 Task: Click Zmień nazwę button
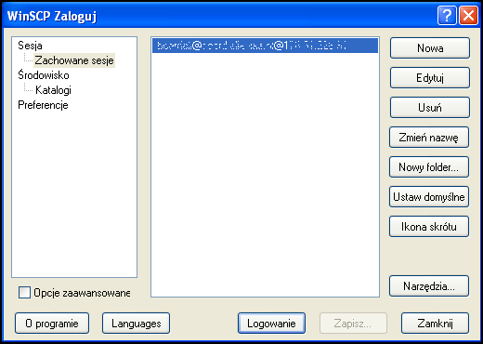[x=429, y=138]
